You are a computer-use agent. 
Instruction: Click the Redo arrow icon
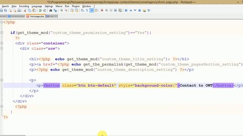tap(45, 11)
